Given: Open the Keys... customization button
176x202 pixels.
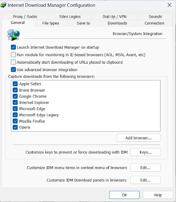Looking at the screenshot, I should pos(145,152).
